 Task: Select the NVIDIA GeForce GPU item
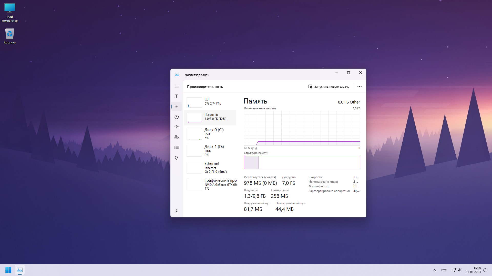click(210, 184)
